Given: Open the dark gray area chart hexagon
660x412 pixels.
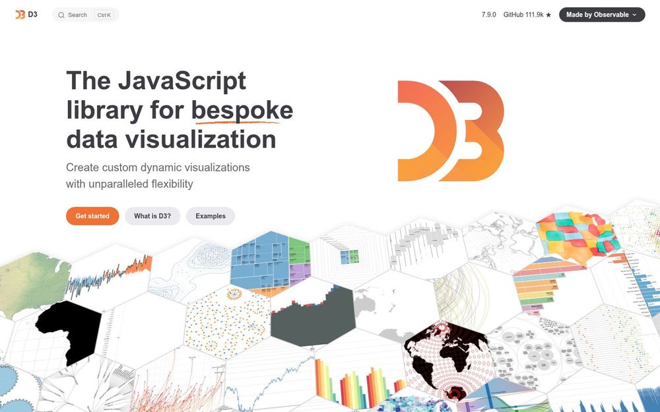Looking at the screenshot, I should (x=313, y=314).
